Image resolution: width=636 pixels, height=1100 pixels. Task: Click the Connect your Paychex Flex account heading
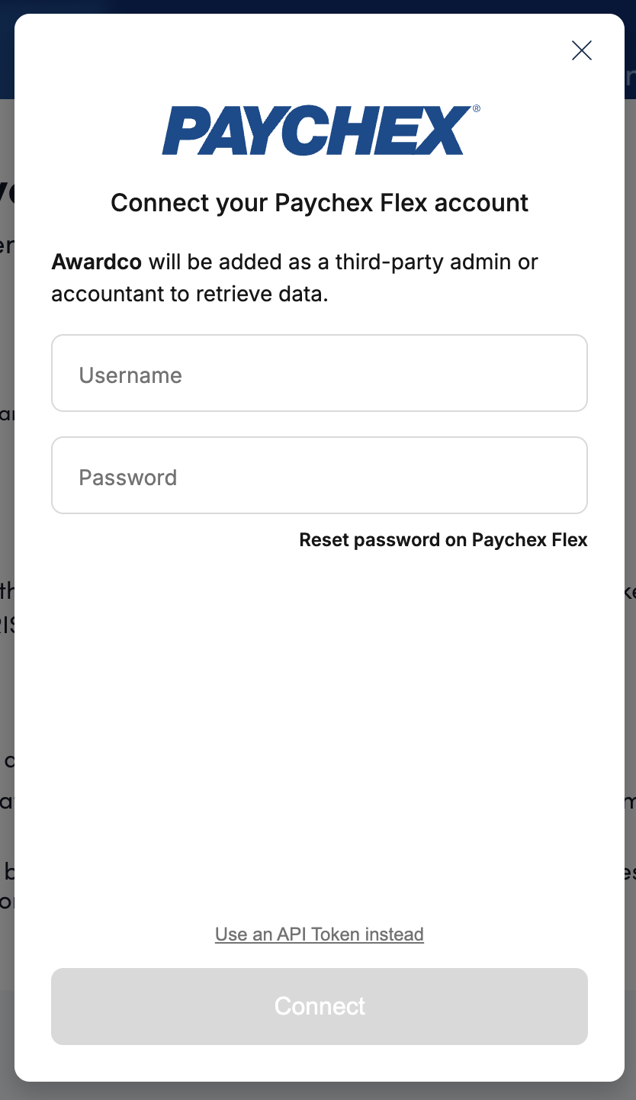[320, 203]
